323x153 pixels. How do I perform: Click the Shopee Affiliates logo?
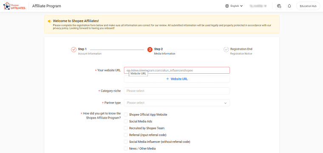[14, 6]
